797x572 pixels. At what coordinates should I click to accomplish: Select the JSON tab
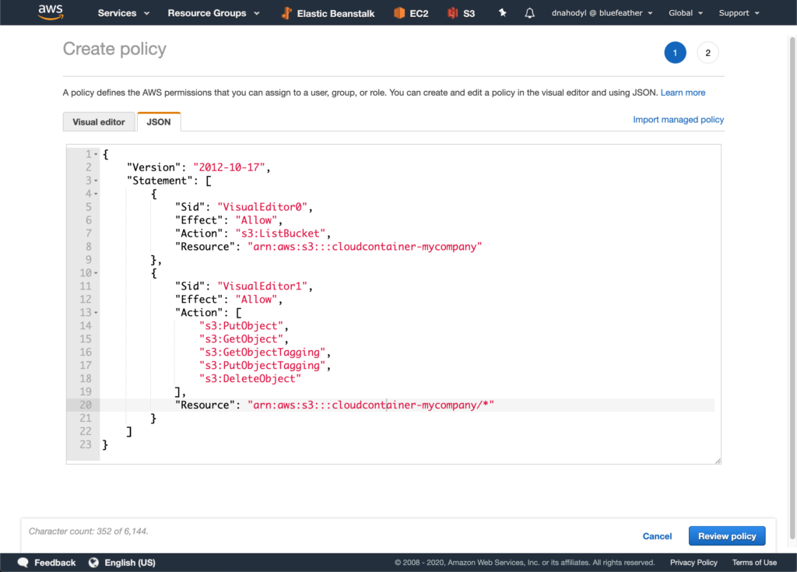click(x=159, y=122)
